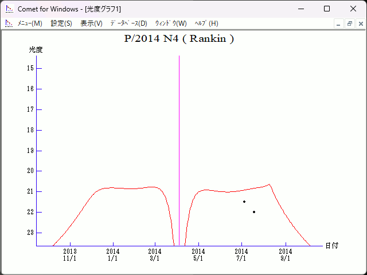This screenshot has height=275, width=367.
Task: Open the ウィンドウ(W) window menu
Action: pyautogui.click(x=171, y=23)
